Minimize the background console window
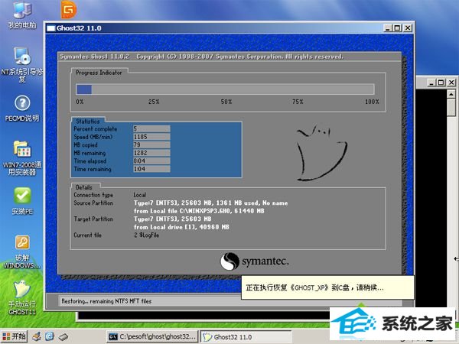 point(431,83)
